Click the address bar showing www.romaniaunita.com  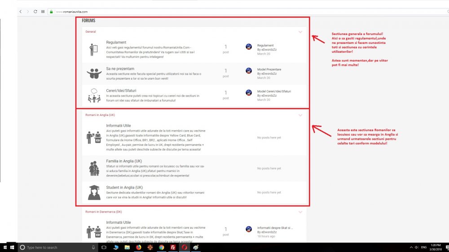pyautogui.click(x=180, y=11)
